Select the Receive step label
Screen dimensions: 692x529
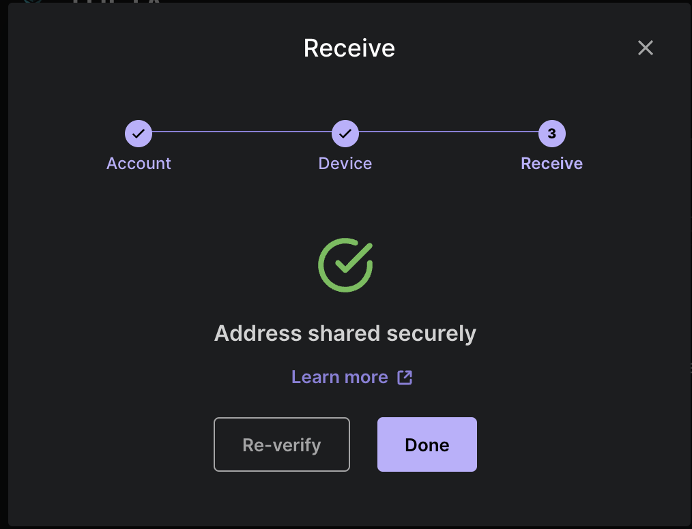(551, 163)
